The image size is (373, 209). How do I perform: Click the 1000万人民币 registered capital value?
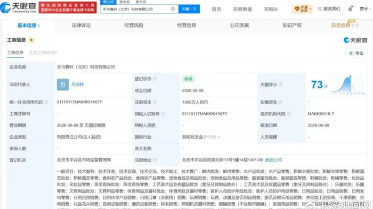click(195, 102)
